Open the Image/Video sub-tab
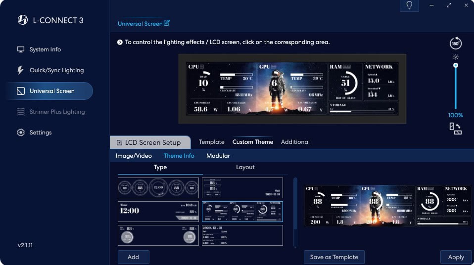Viewport: 474px width, 265px height. point(134,156)
